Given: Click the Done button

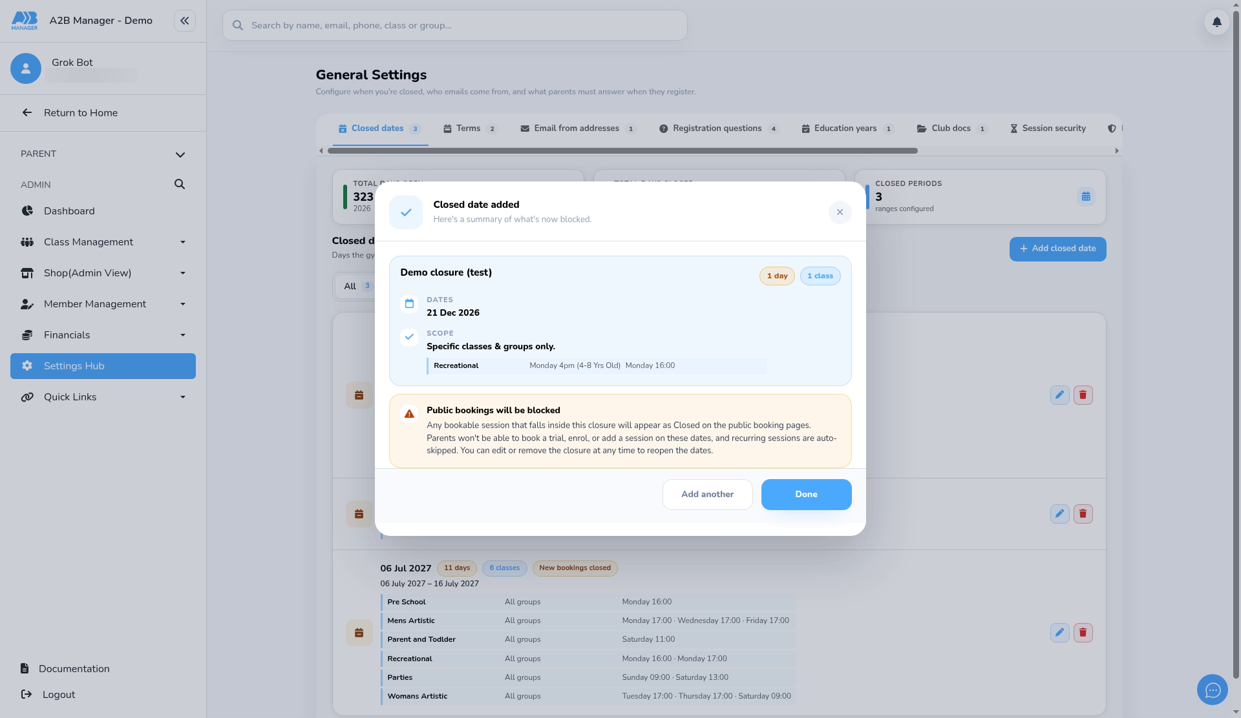Looking at the screenshot, I should [x=806, y=495].
